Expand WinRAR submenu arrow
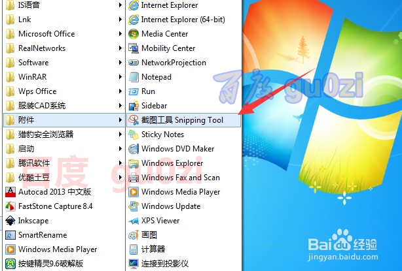The width and height of the screenshot is (402, 271). click(120, 77)
